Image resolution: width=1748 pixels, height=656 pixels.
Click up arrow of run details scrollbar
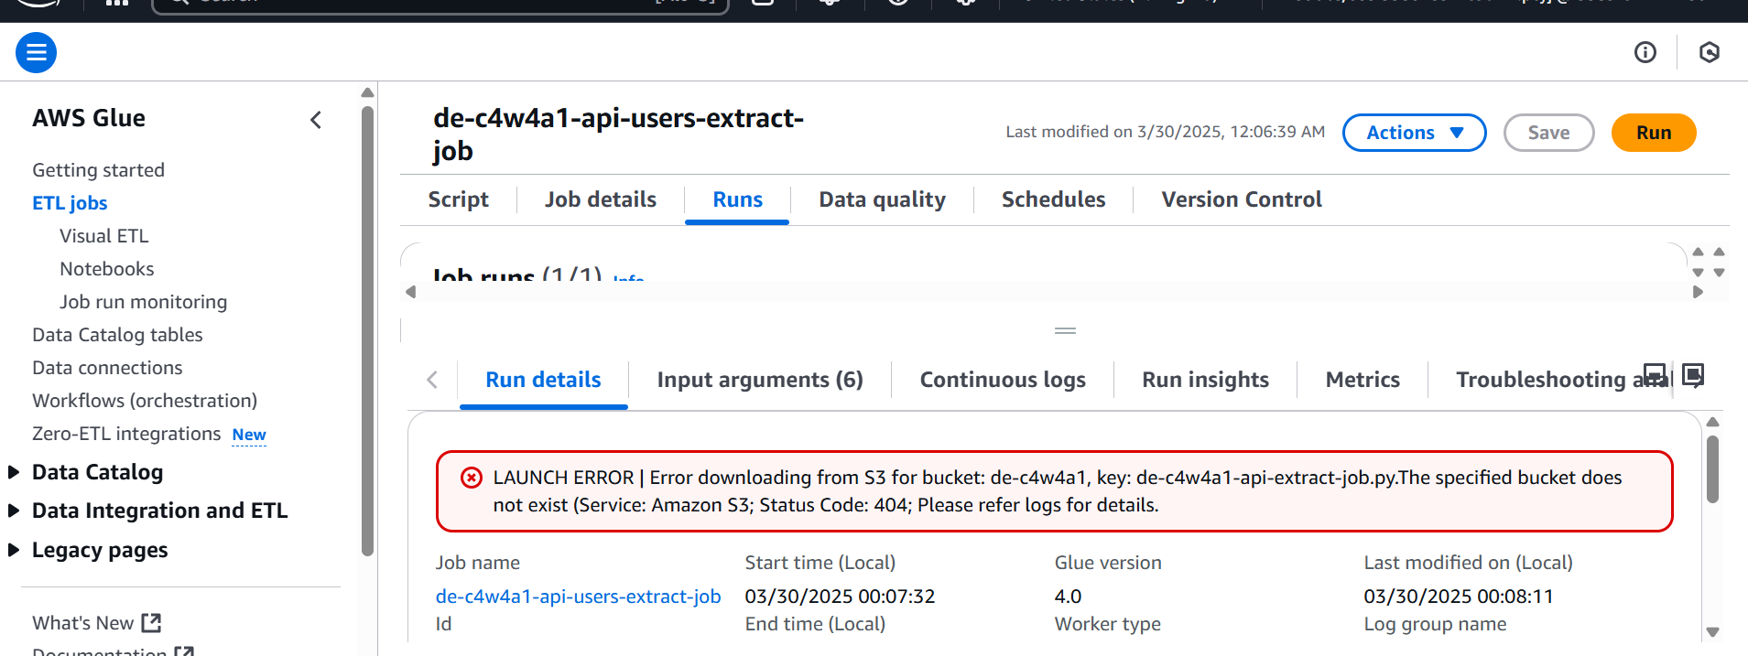tap(1713, 422)
